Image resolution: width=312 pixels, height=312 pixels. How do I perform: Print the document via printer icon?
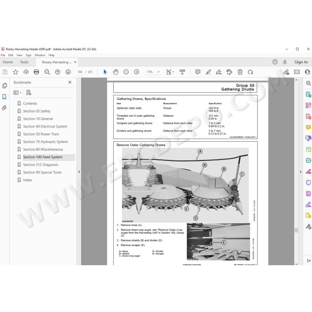click(37, 72)
